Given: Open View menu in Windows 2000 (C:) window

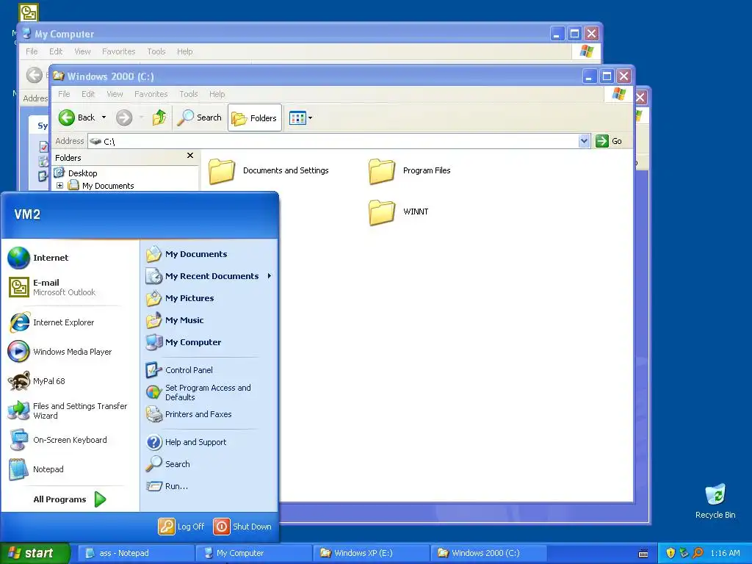Looking at the screenshot, I should pyautogui.click(x=115, y=94).
